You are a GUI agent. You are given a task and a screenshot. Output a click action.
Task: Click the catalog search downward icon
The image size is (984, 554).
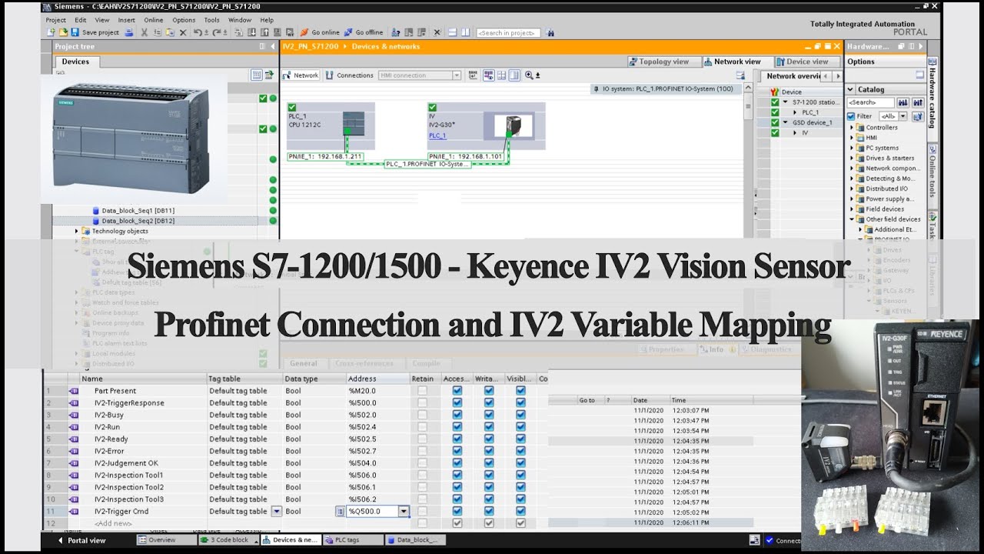(903, 102)
